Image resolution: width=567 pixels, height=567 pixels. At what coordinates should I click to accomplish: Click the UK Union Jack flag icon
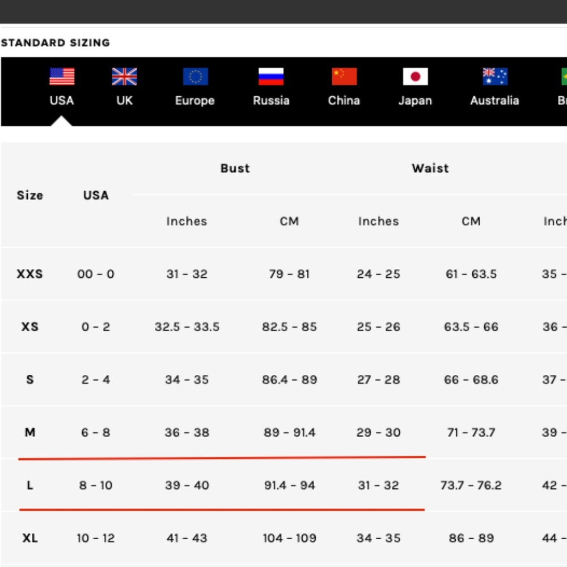pos(124,77)
